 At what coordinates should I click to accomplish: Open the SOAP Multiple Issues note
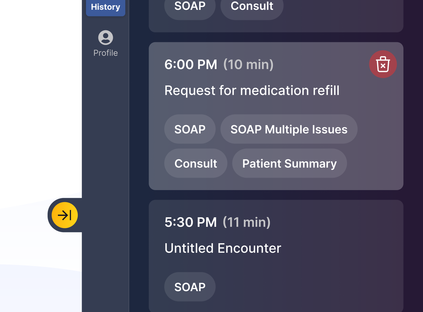click(x=289, y=129)
